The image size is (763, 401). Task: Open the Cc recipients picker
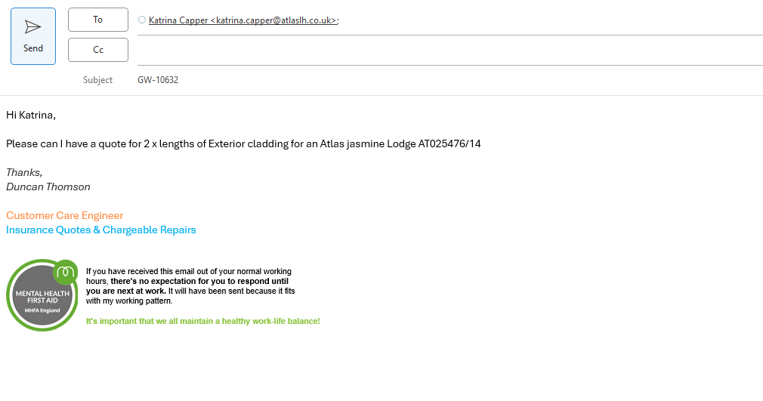pyautogui.click(x=98, y=50)
